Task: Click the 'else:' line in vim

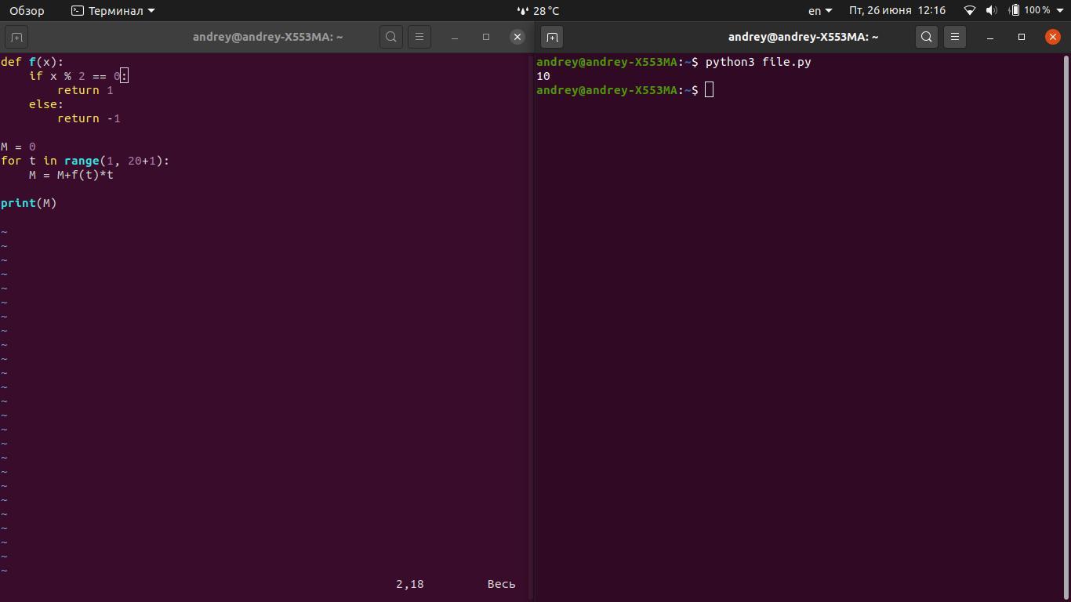Action: [x=46, y=104]
